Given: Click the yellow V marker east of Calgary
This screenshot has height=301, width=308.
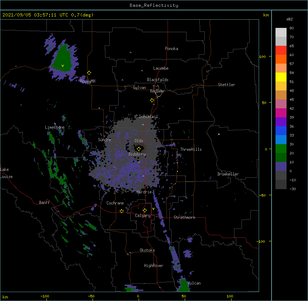Looking at the screenshot, I should click(153, 209).
